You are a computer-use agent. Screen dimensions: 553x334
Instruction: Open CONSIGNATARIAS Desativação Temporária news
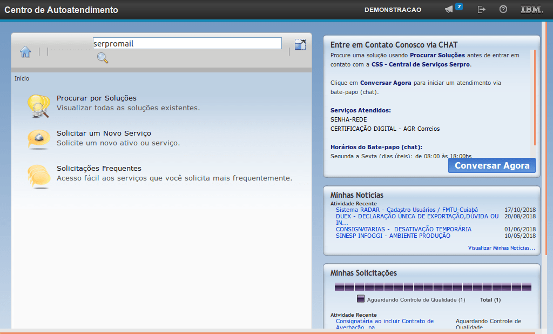[x=403, y=229]
